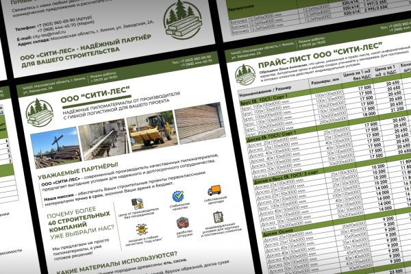Screen dimensions: 411x274
Task: Click the phone number +7 (903) 960-69-90 (Артур)
Action: tap(64, 22)
